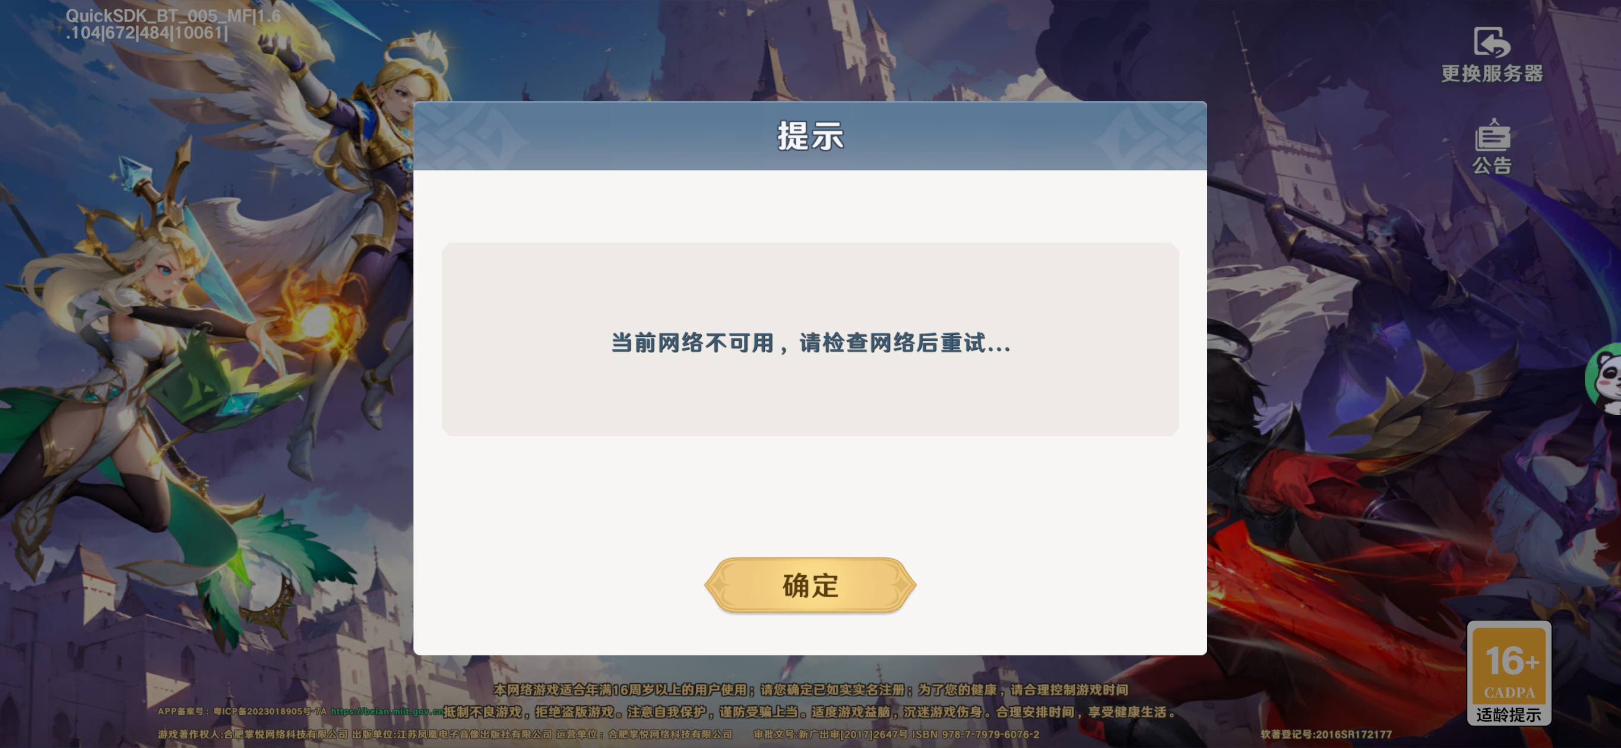The image size is (1621, 748).
Task: Click the 软著登记号 2016SR172177 text
Action: tap(1326, 734)
